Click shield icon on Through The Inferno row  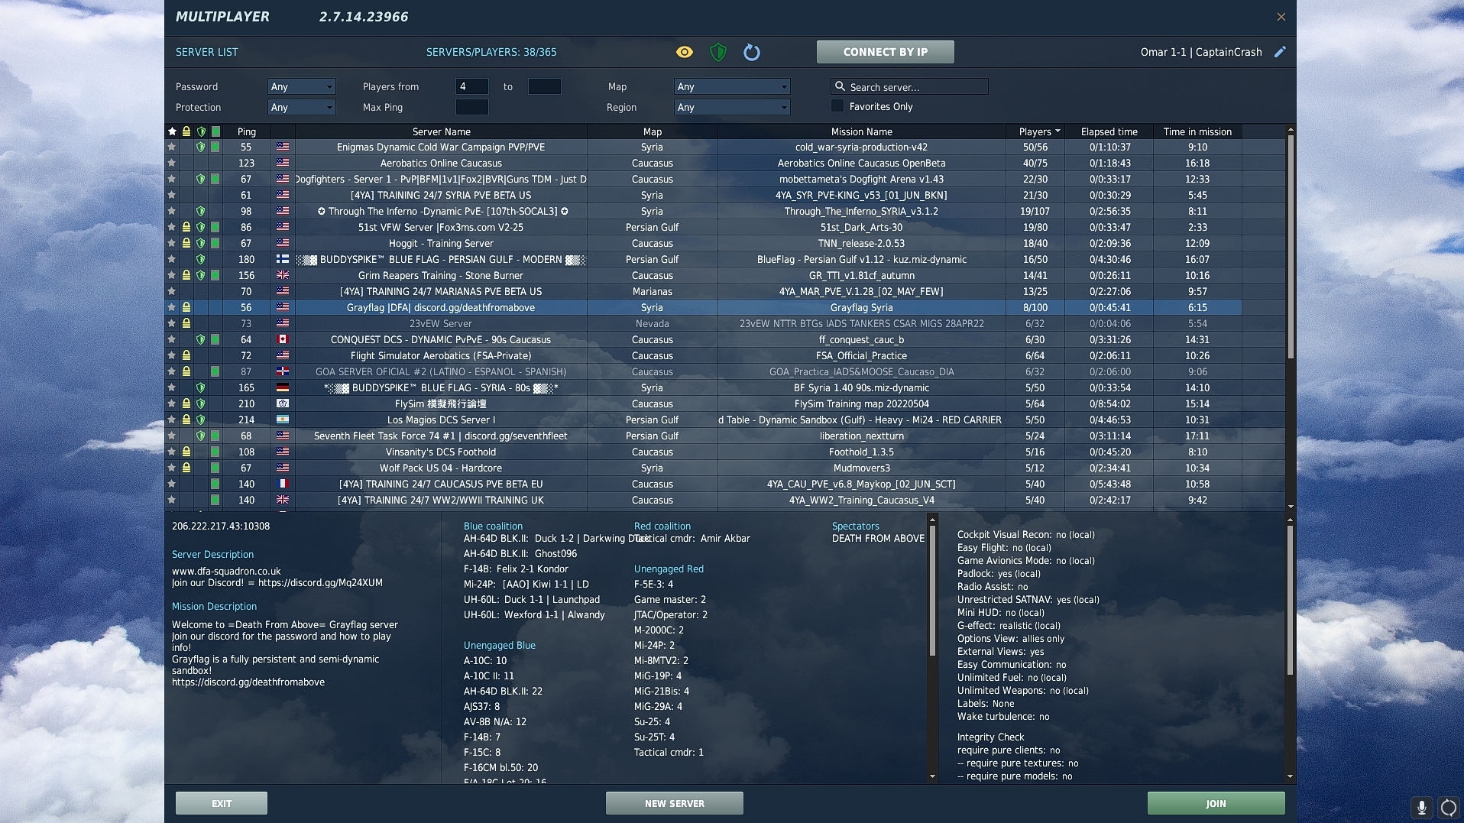pos(201,211)
